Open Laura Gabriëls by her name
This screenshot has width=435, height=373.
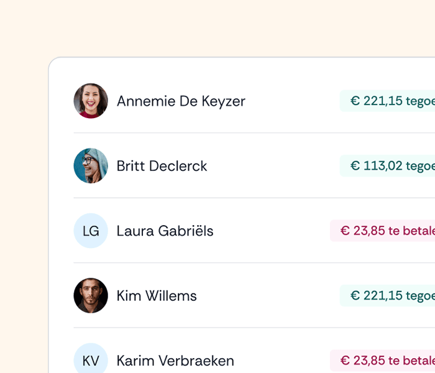pyautogui.click(x=165, y=231)
